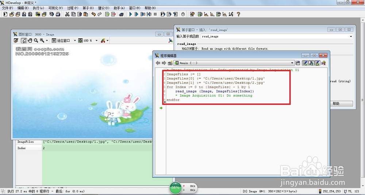Select the ImageFiles variable row
Screen dimensions: 365x195
pos(84,142)
